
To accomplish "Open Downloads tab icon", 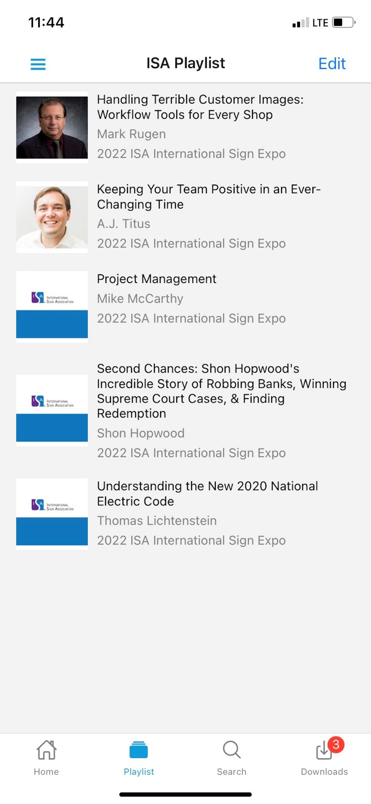I will coord(323,751).
